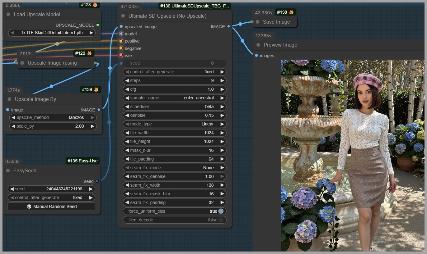Click the #136 UltimateSDUpscale_TBG badge label
This screenshot has height=254, width=427.
point(195,6)
